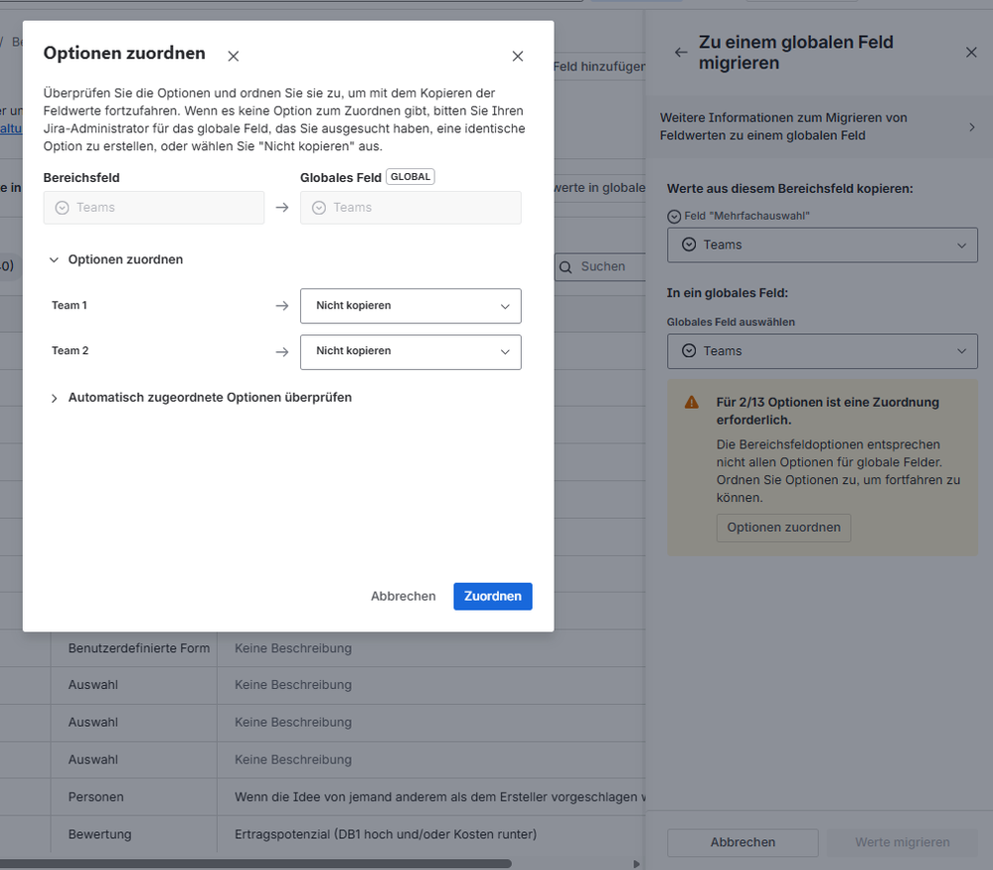Click the arrow between Bereichsfeld and Globales Feld

tap(282, 207)
